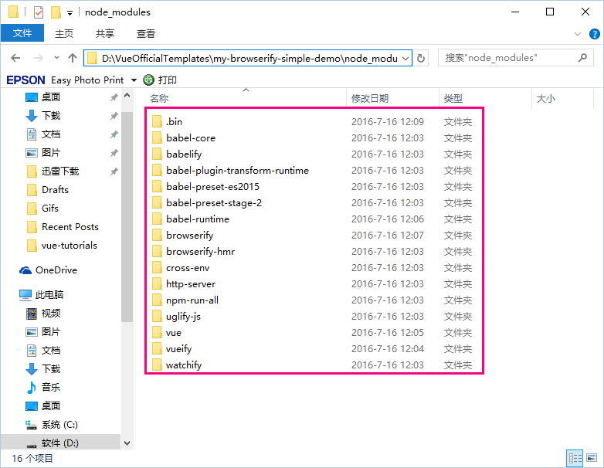The image size is (604, 468).
Task: Select the babel-core folder
Action: tap(190, 138)
